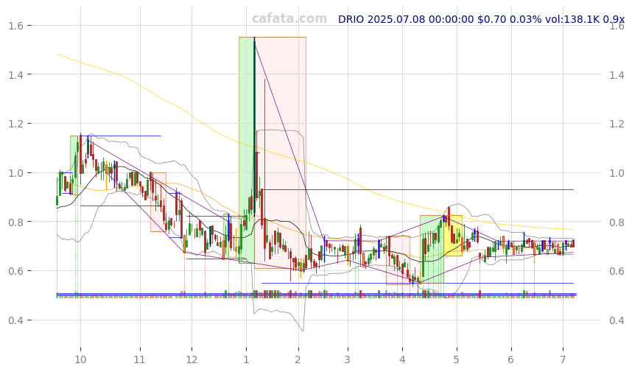Select x-axis month label 5
The height and width of the screenshot is (372, 632).
pos(457,359)
